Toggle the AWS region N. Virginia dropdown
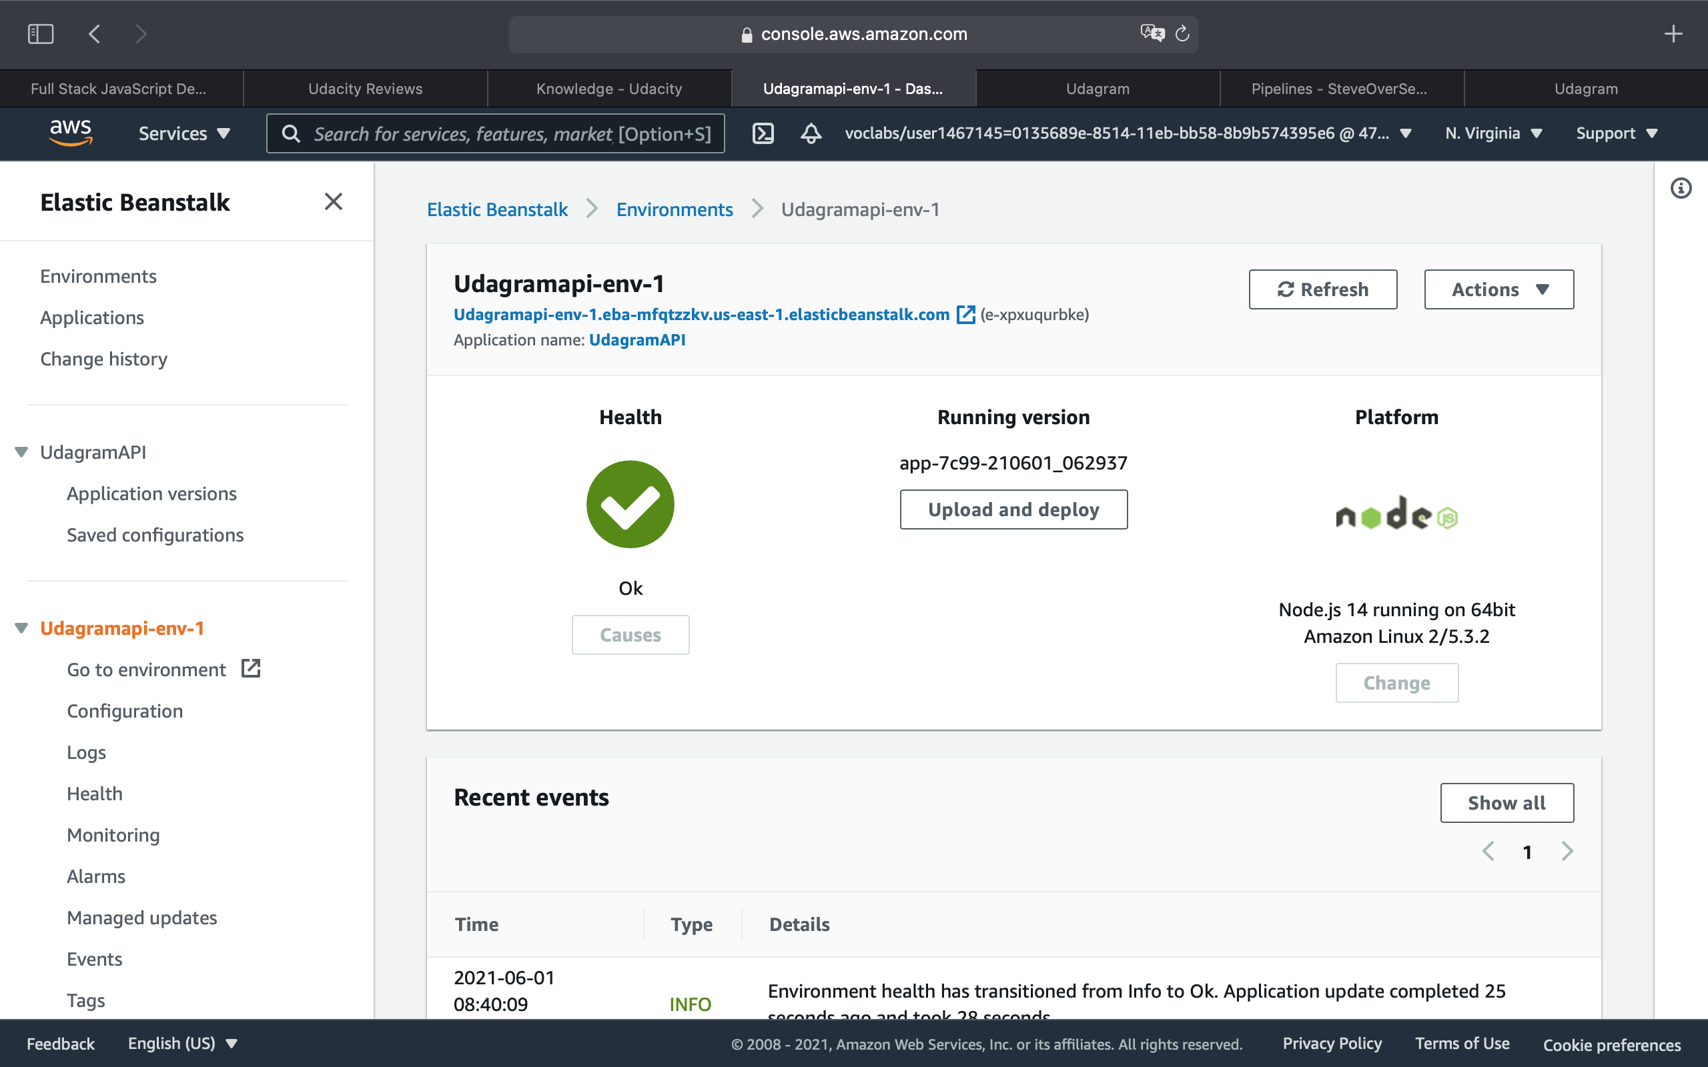The image size is (1708, 1067). click(1492, 133)
